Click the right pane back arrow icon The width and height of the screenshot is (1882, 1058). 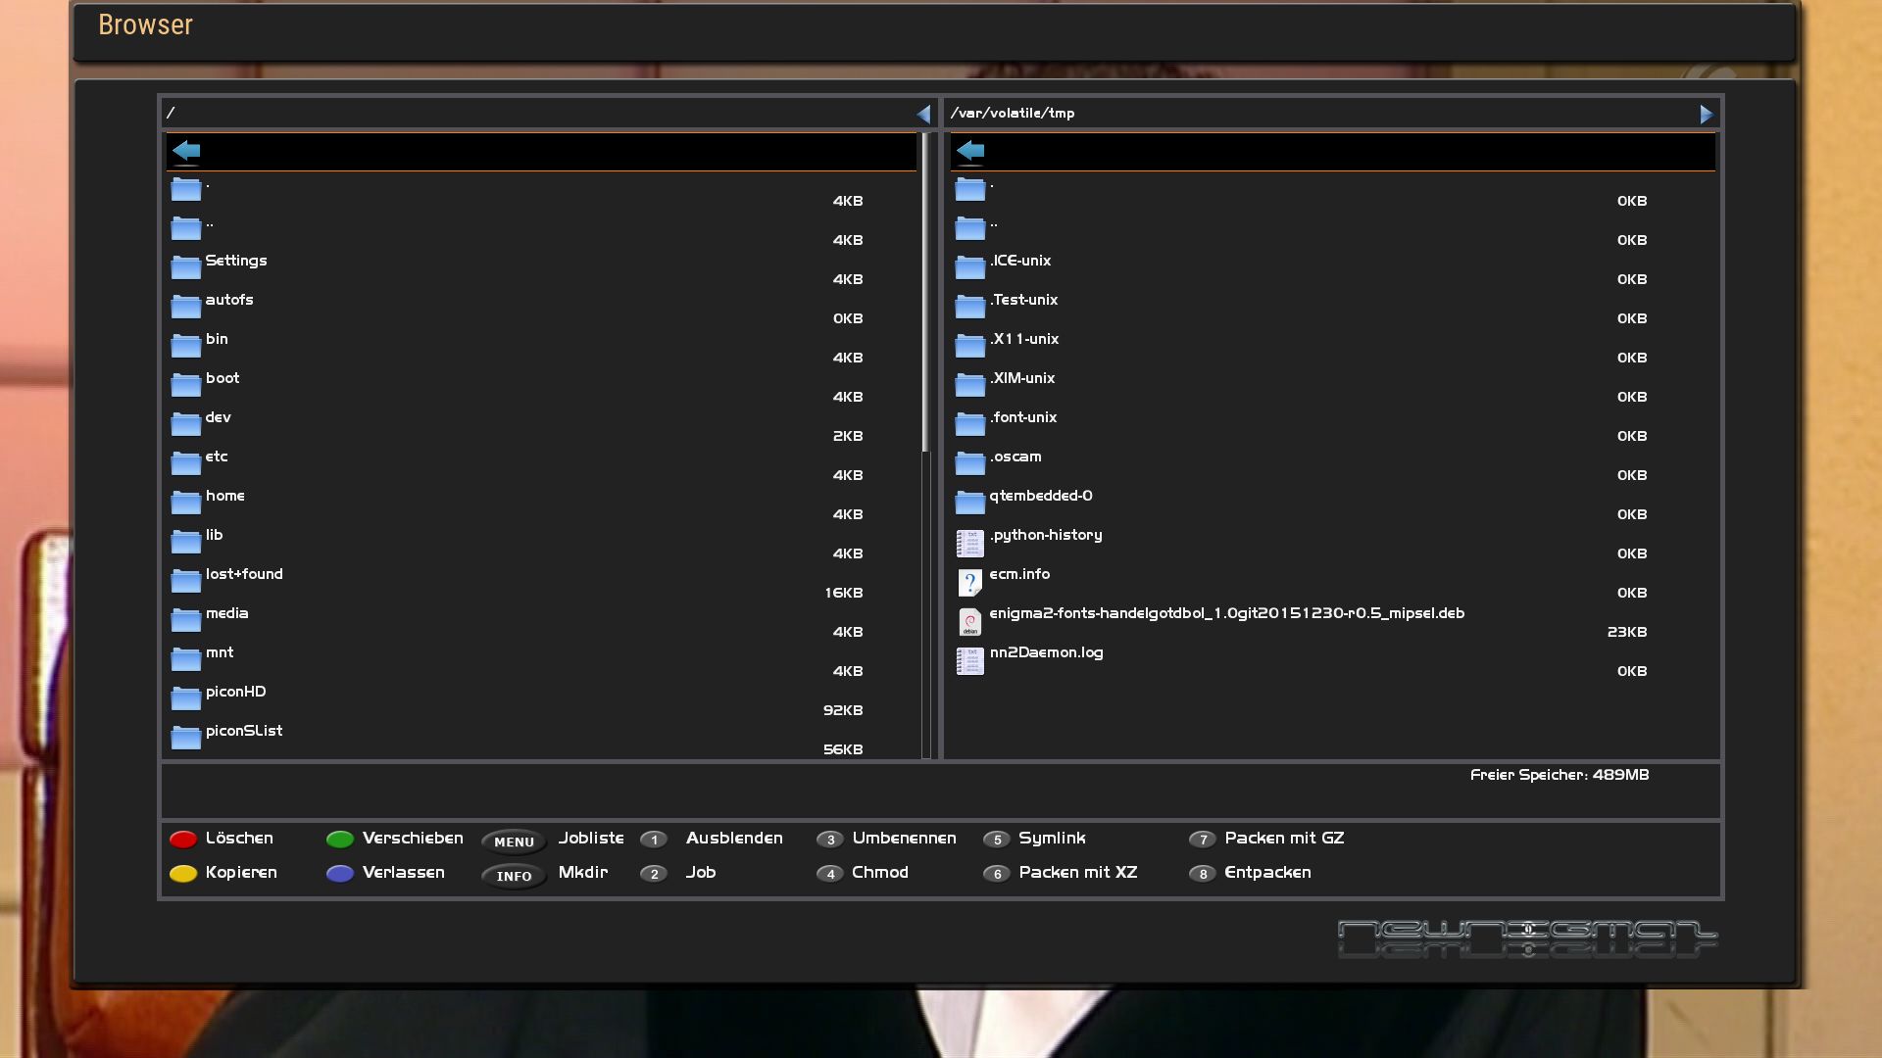tap(970, 151)
